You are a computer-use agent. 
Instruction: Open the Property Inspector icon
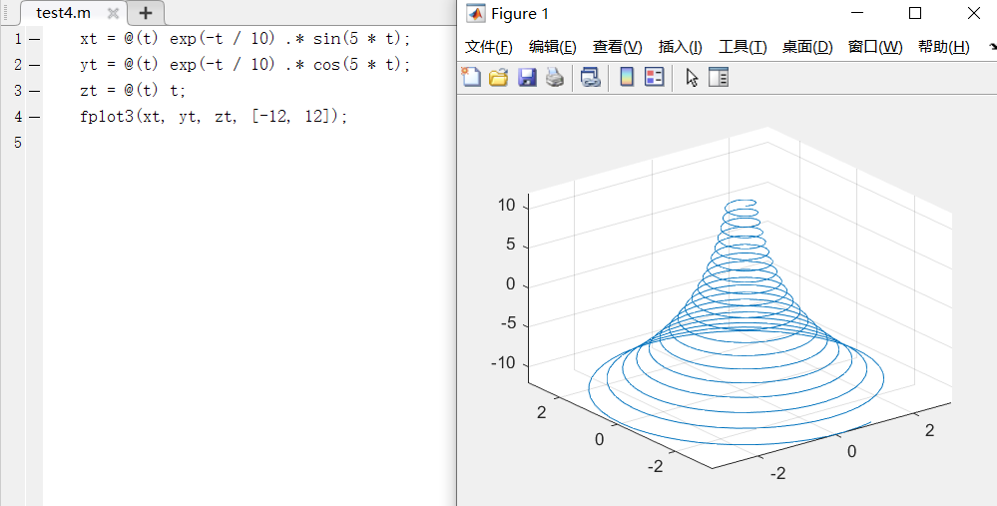click(x=719, y=77)
